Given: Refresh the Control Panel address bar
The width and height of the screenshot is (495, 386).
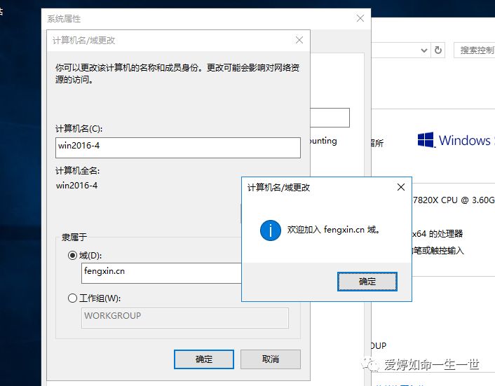Looking at the screenshot, I should pyautogui.click(x=438, y=50).
